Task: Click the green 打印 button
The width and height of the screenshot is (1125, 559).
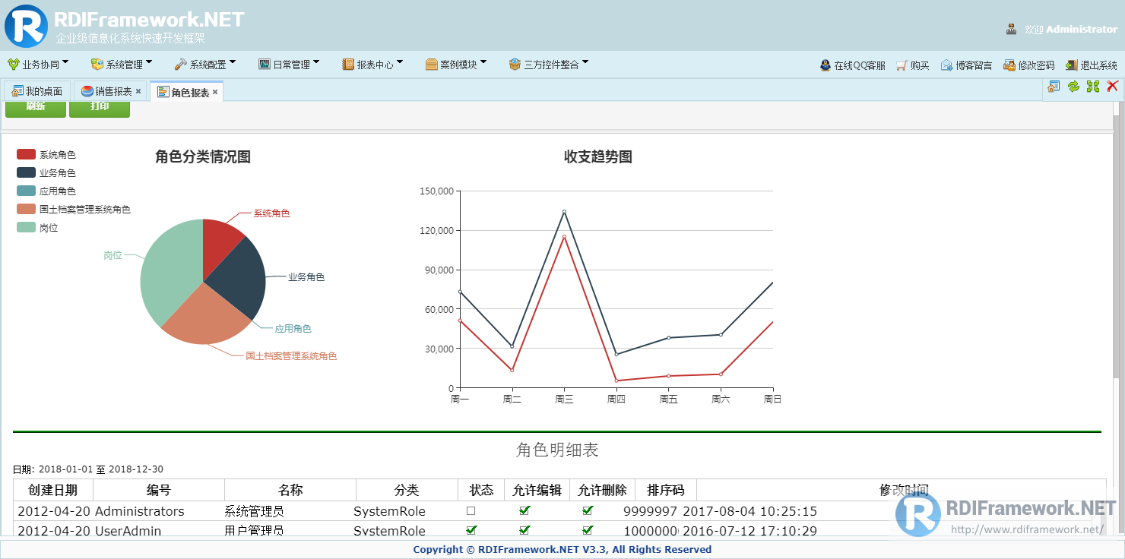Action: (100, 109)
